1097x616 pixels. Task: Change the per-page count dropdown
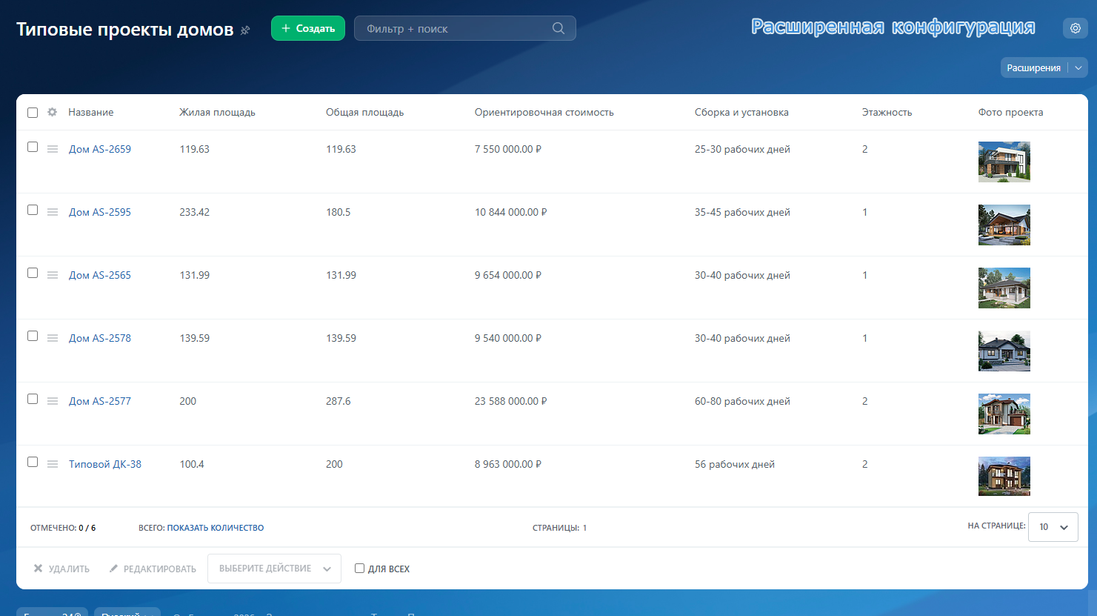[x=1053, y=527]
